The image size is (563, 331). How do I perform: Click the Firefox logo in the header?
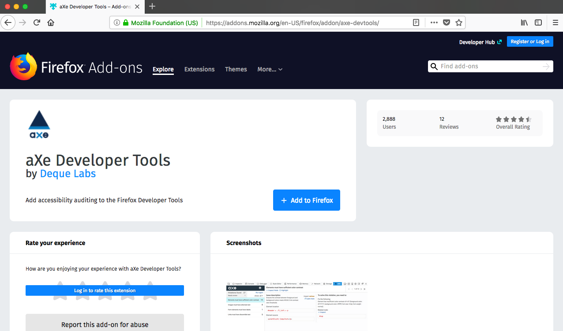23,66
